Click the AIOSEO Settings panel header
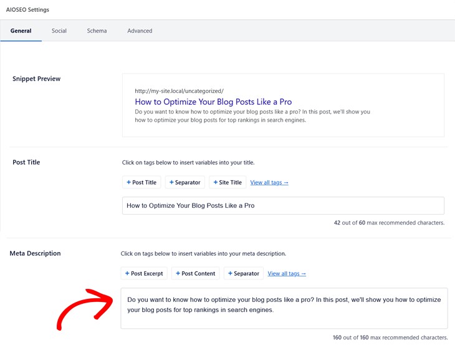The image size is (455, 350). 27,10
